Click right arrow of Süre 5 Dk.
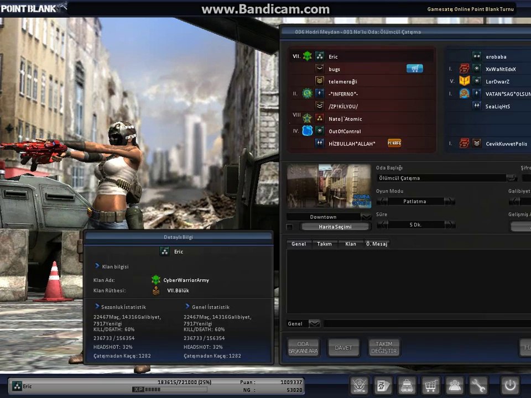This screenshot has height=398, width=531. 449,224
